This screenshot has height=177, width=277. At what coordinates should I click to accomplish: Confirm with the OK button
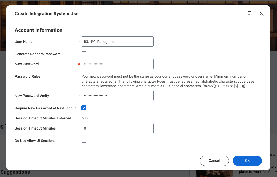coord(247,160)
